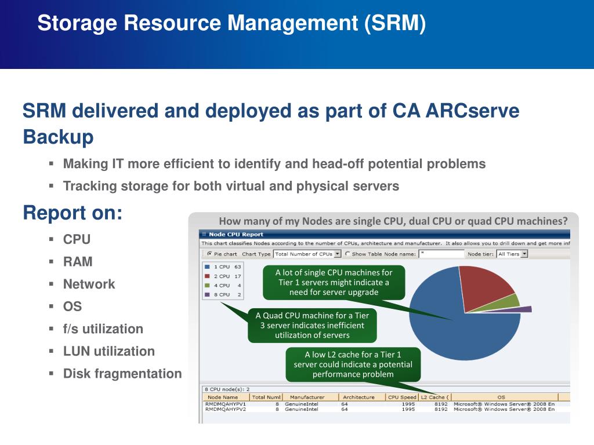Sort by the Total Number column header
Viewport: 594px width, 445px height.
[266, 397]
